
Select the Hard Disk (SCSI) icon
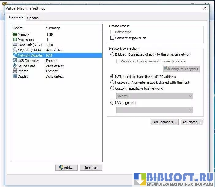click(15, 45)
